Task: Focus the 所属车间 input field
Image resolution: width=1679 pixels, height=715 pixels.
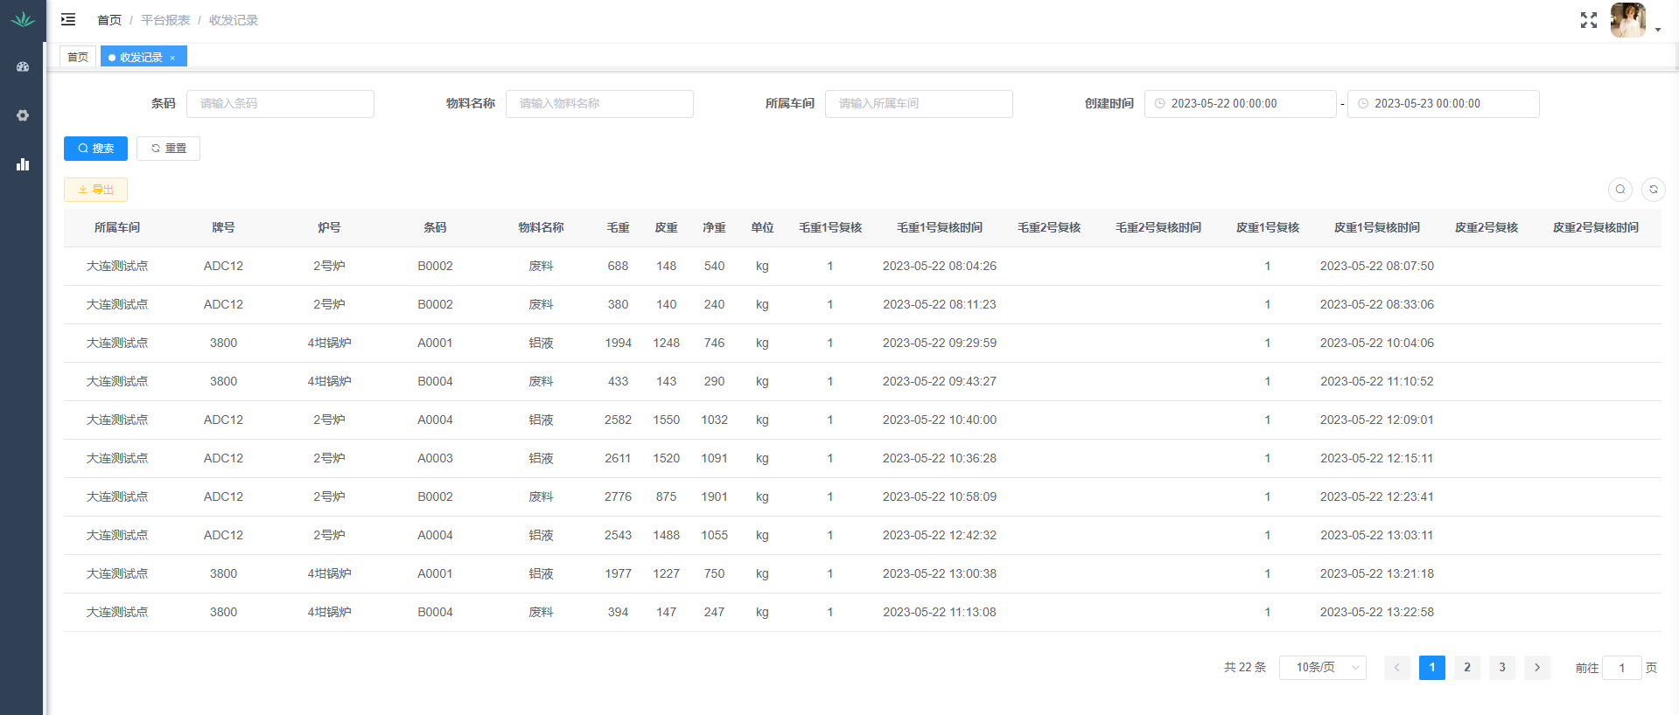Action: 919,103
